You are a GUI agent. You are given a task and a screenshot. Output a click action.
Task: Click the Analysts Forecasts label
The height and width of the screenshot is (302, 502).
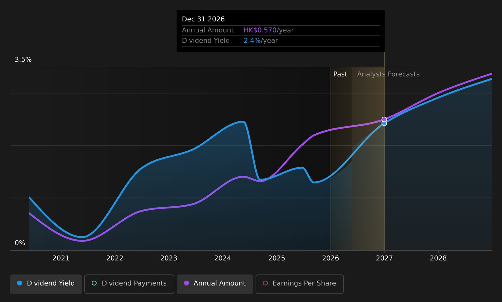(388, 74)
